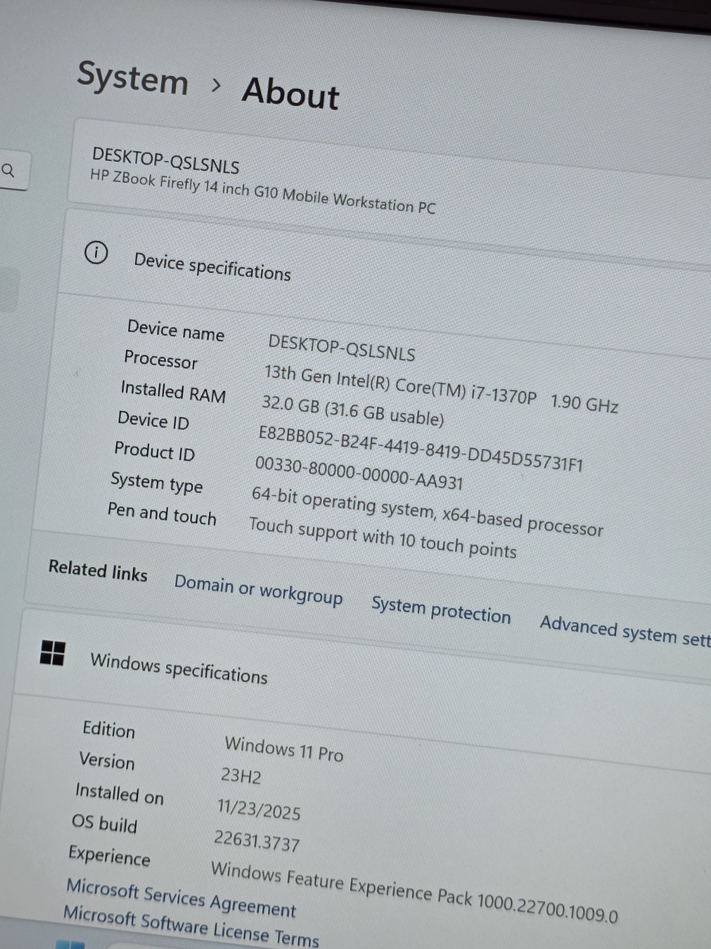Click the HP ZBook Firefly model text
The height and width of the screenshot is (949, 711).
coord(262,192)
